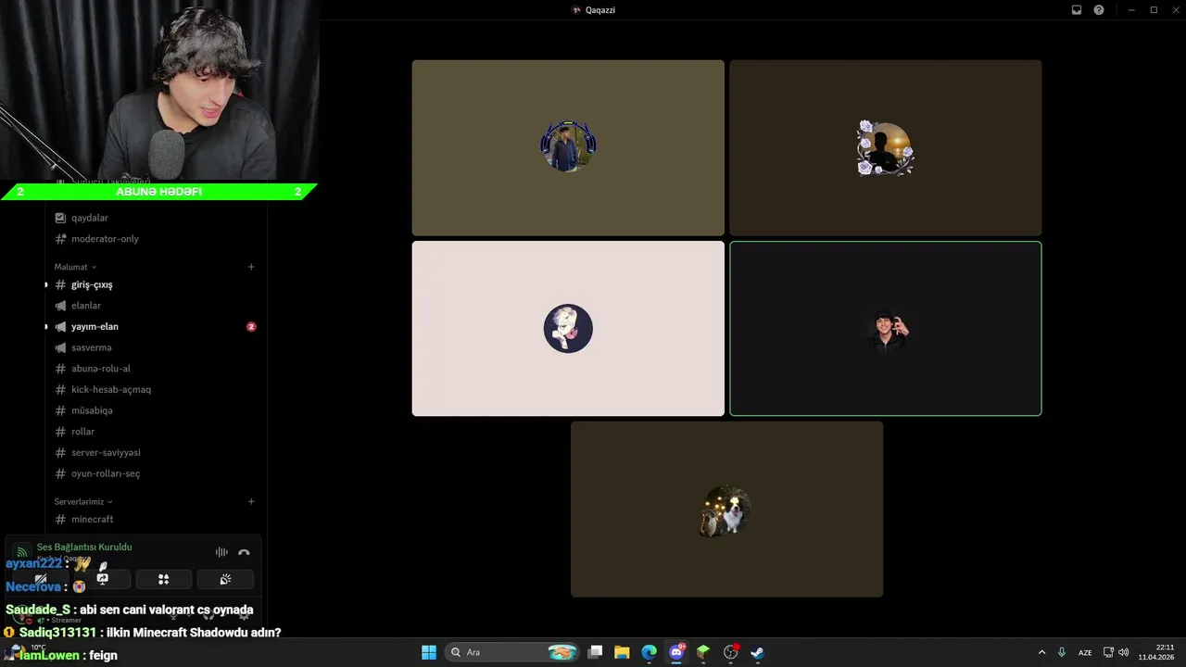Select the flower-framed avatar participant tile
The height and width of the screenshot is (667, 1186).
pyautogui.click(x=886, y=148)
